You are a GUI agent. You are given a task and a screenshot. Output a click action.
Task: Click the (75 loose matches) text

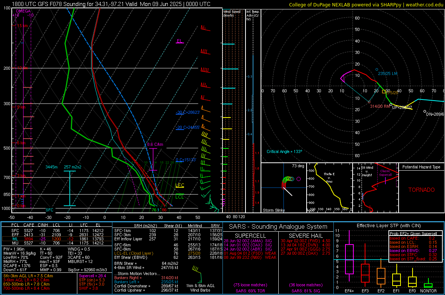point(250,285)
